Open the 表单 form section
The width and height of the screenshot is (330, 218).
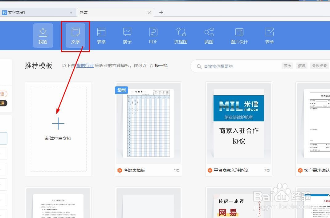tap(269, 35)
